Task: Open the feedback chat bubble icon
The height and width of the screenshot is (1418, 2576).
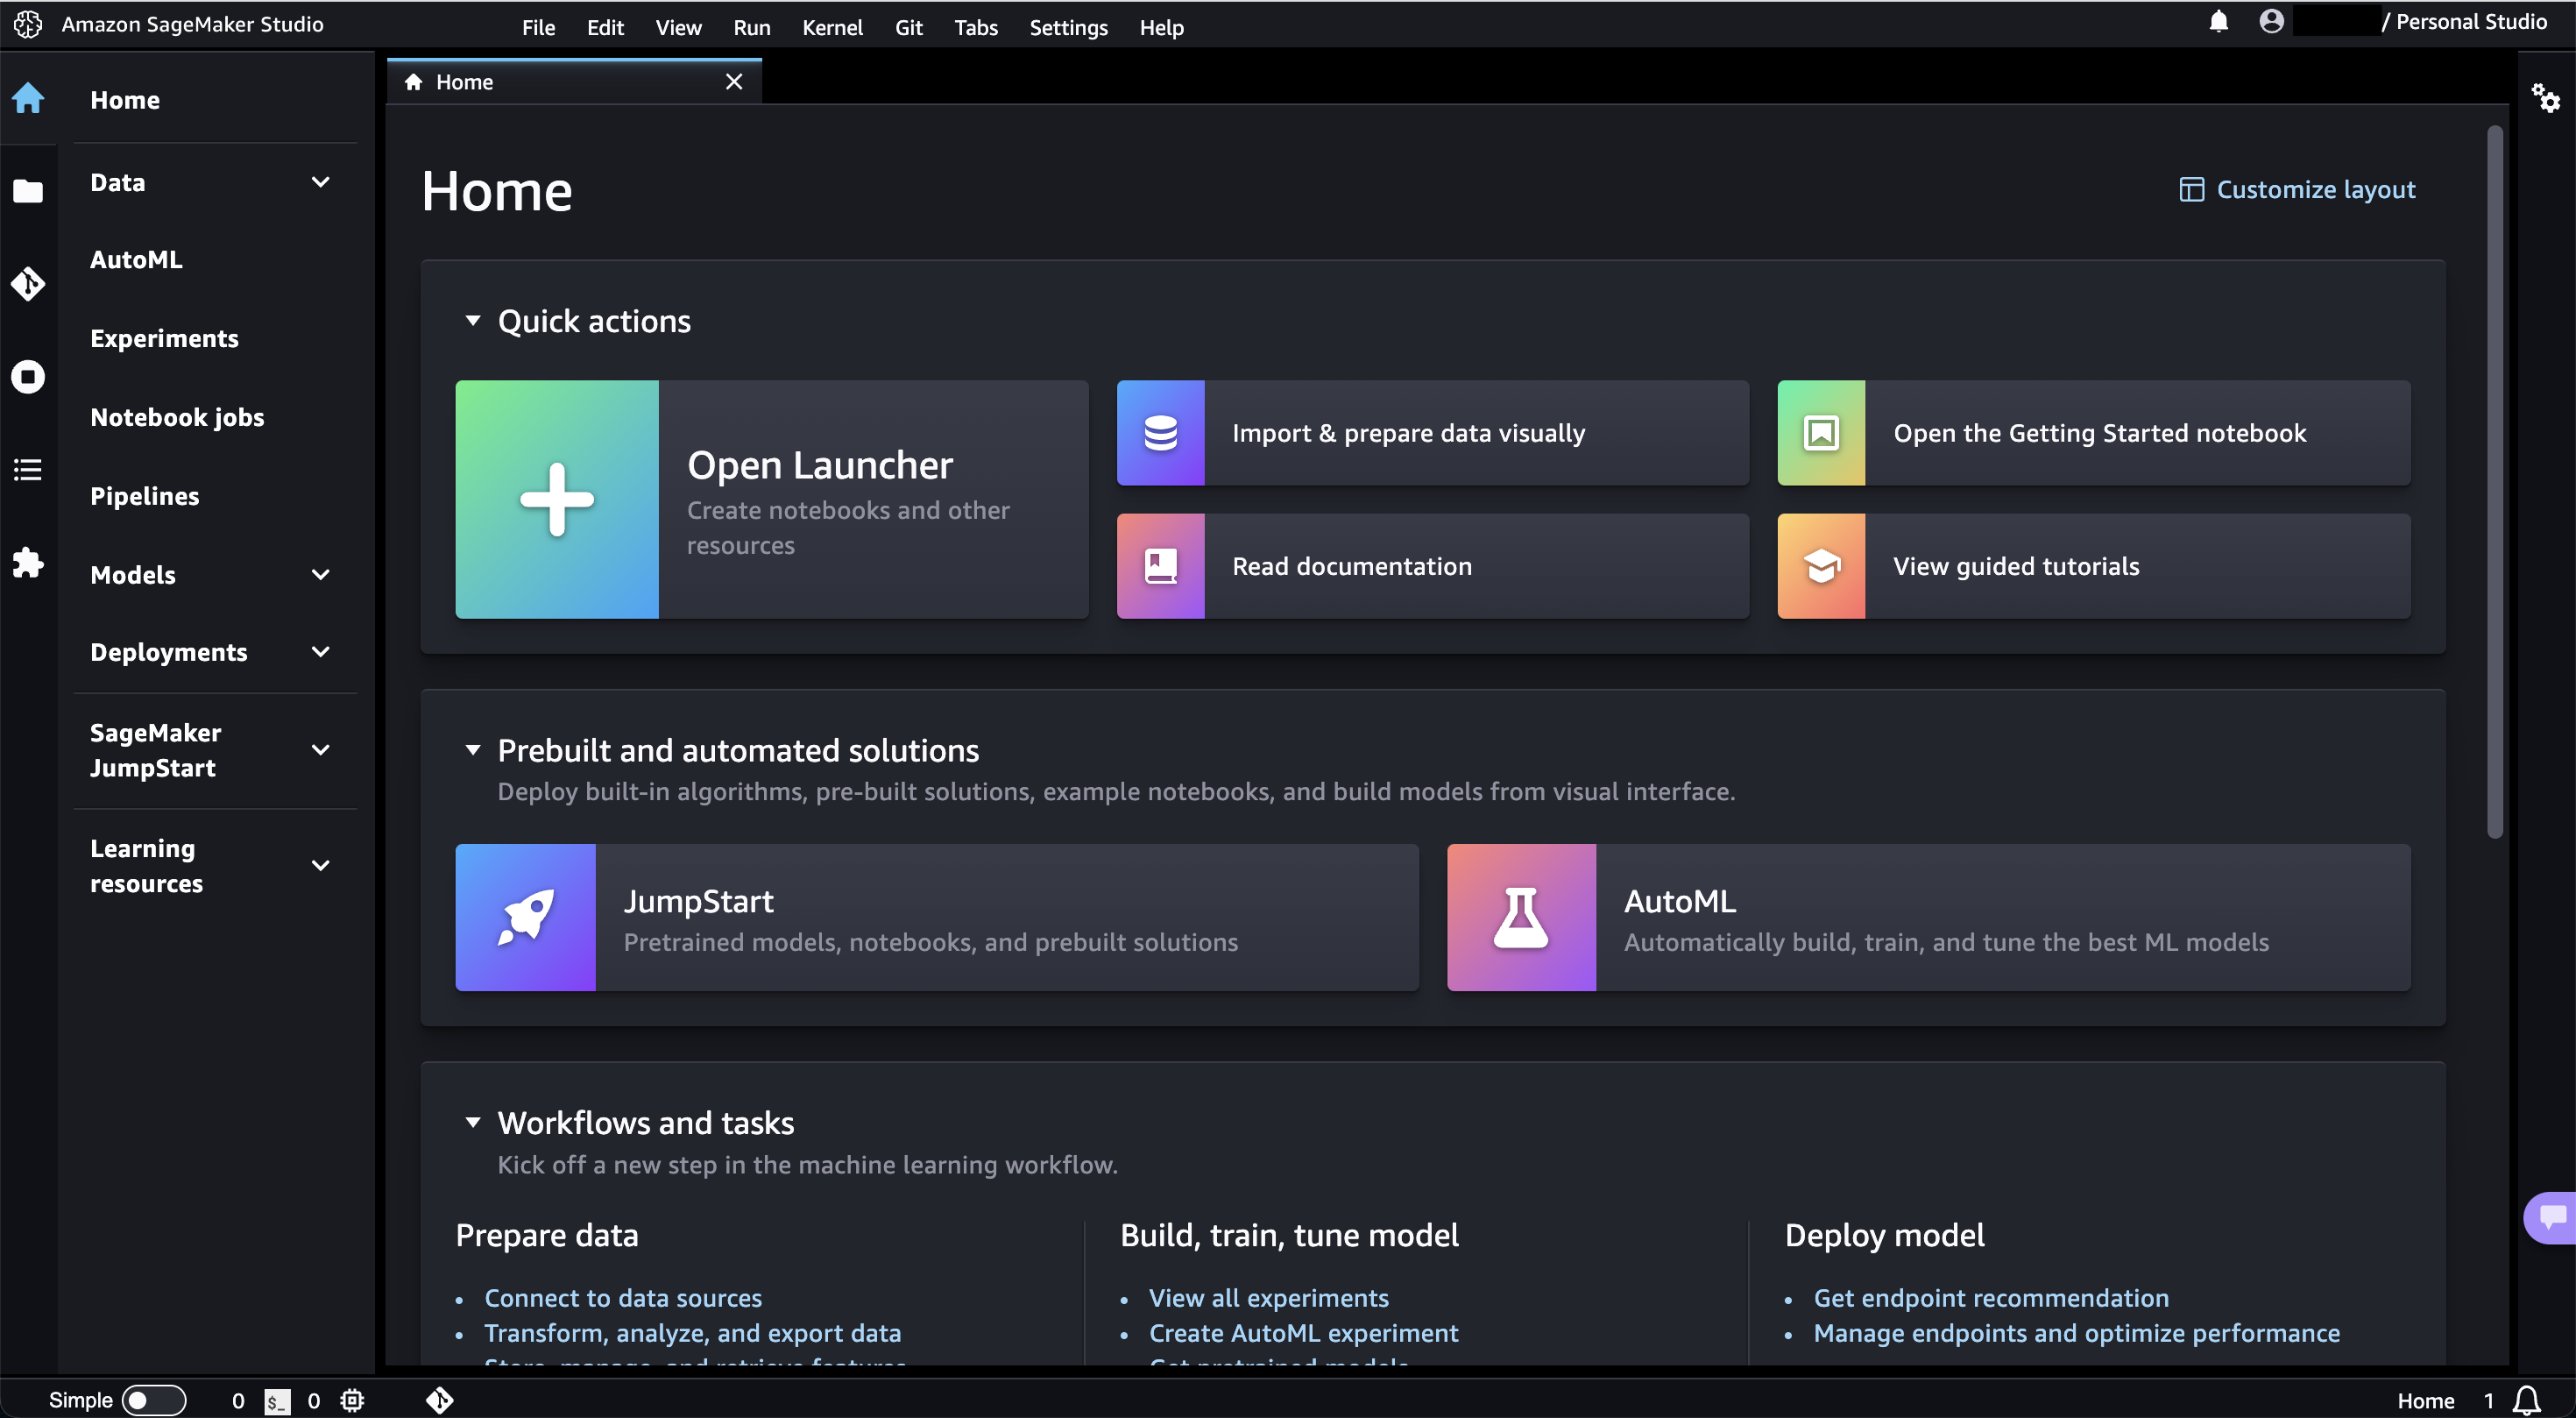Action: click(x=2551, y=1217)
